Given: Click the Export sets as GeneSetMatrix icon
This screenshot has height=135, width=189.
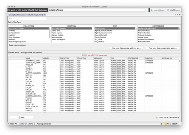Looking at the screenshot, I should point(157,117).
